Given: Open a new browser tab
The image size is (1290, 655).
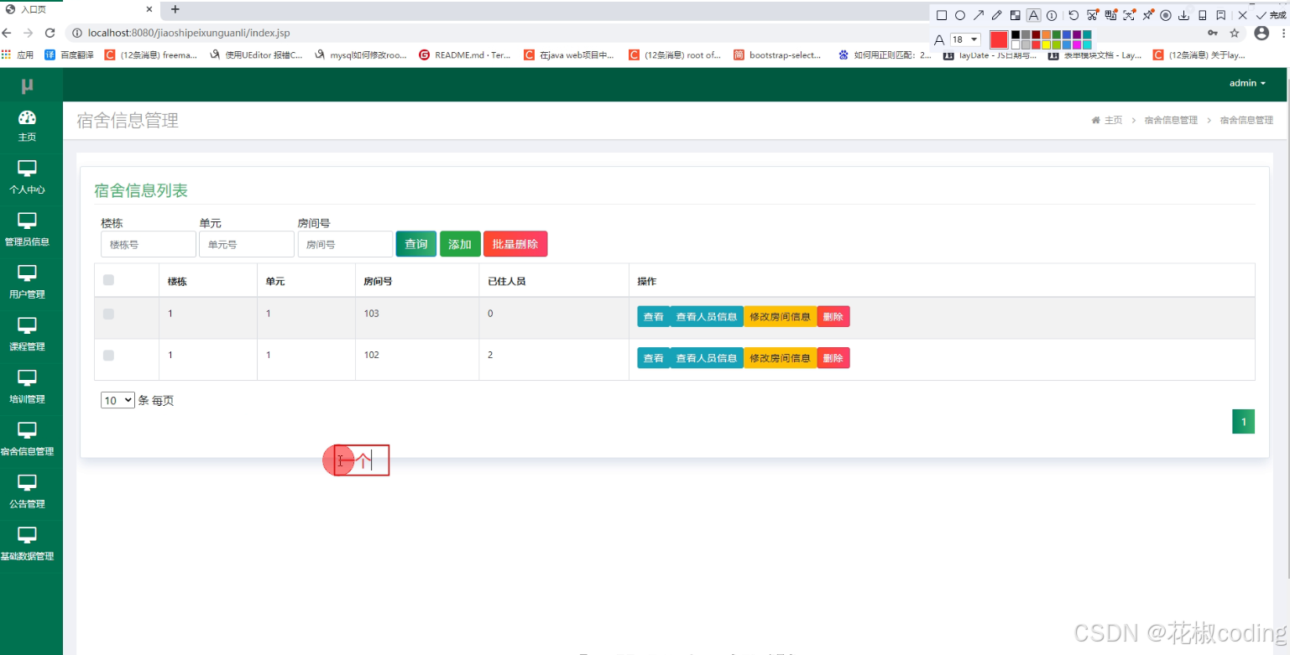Looking at the screenshot, I should (x=175, y=9).
